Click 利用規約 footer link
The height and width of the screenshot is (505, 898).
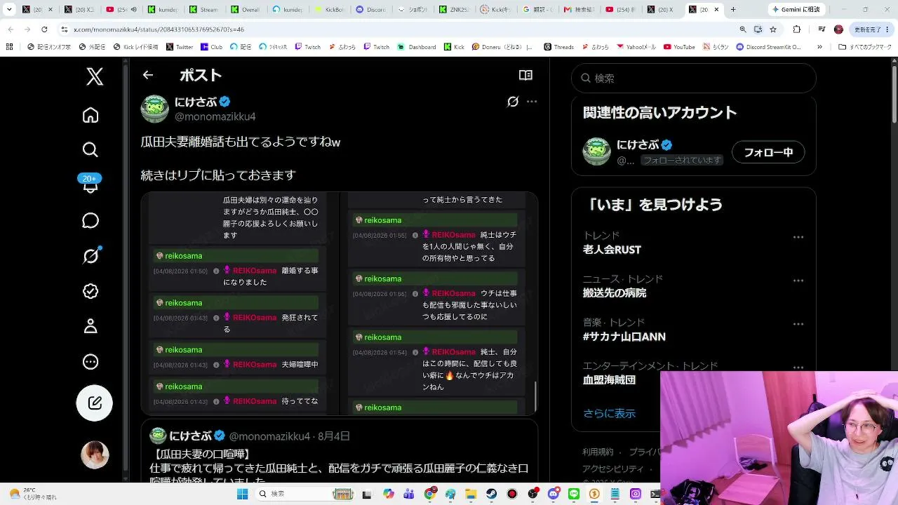tap(598, 452)
